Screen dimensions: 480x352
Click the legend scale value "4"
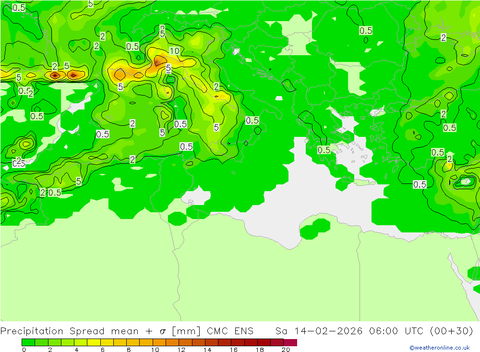point(76,350)
